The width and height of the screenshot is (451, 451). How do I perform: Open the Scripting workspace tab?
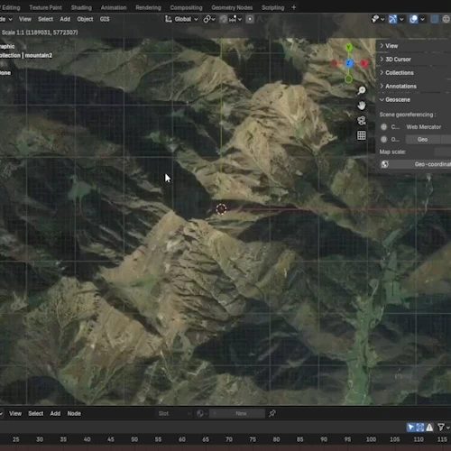pos(272,7)
